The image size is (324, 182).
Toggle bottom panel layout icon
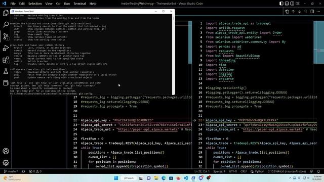point(287,4)
